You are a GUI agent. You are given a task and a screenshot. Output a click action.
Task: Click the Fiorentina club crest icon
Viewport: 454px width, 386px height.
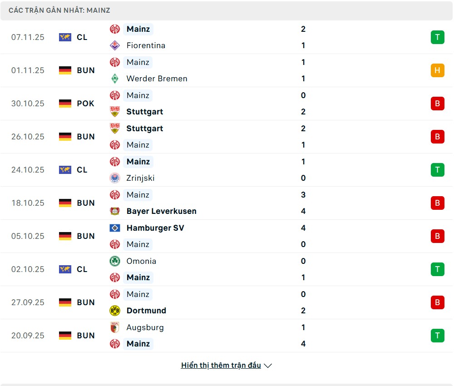(115, 45)
